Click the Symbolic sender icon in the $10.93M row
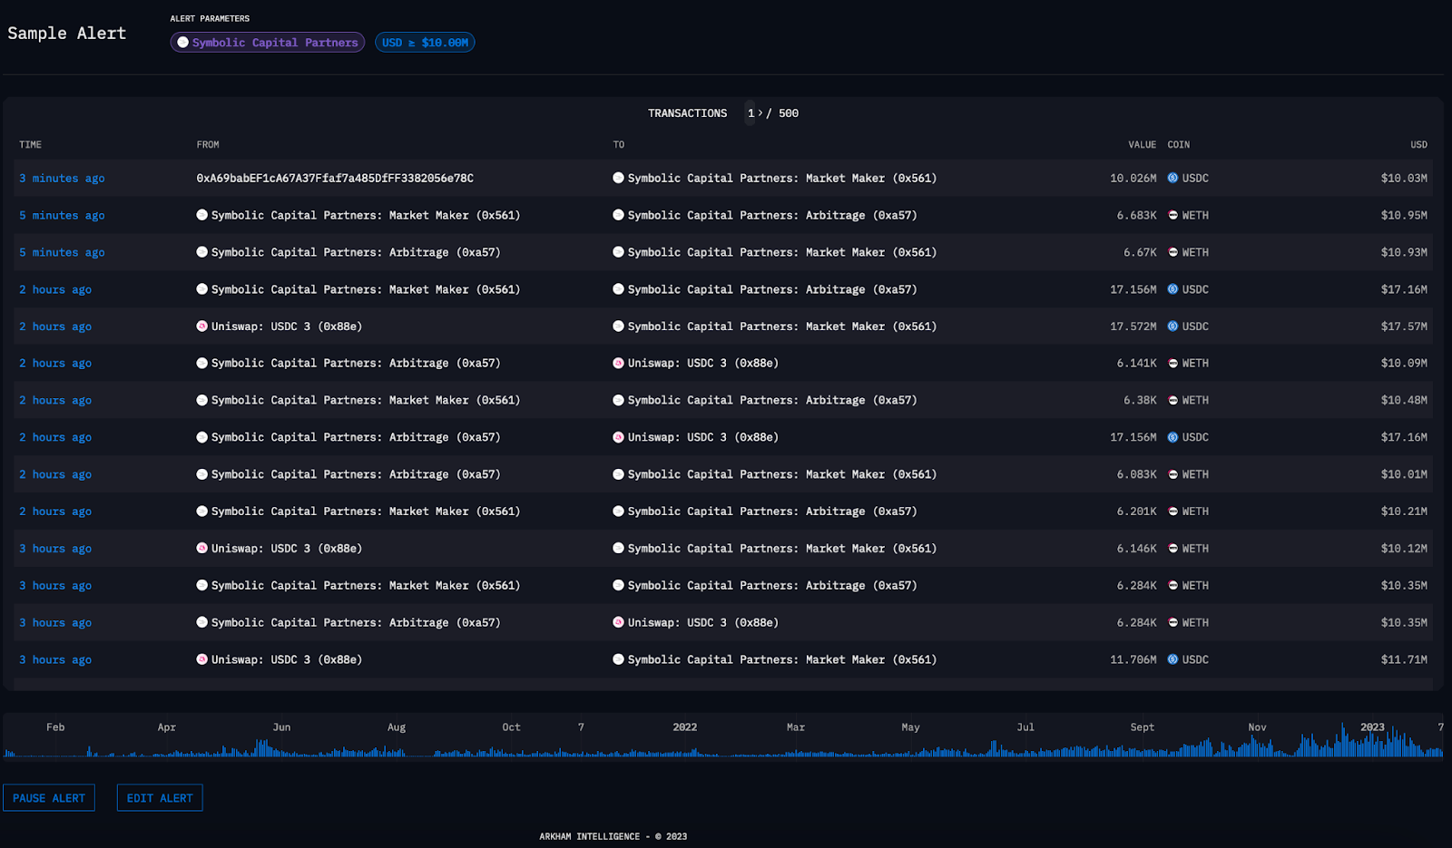Image resolution: width=1452 pixels, height=848 pixels. [x=202, y=253]
